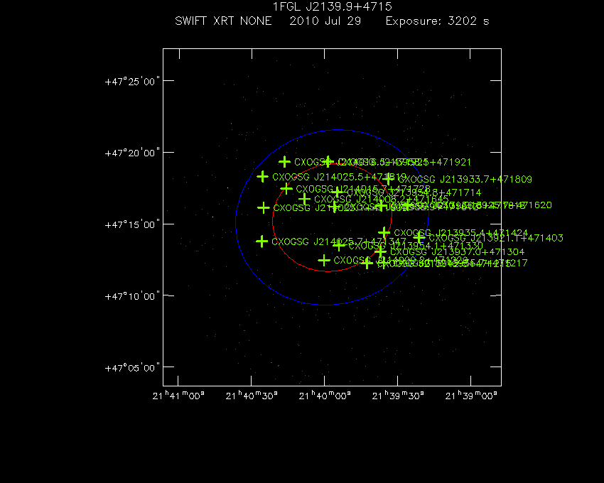Click the +47°25'00" declination axis label
604x483 pixels.
tap(132, 82)
